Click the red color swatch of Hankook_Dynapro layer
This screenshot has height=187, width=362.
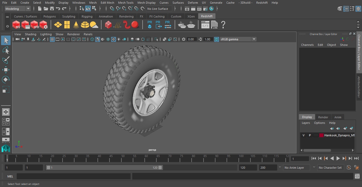[x=321, y=135]
